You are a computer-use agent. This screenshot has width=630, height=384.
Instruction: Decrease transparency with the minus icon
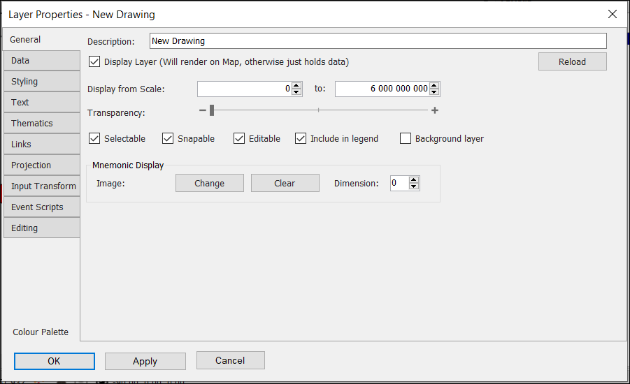[203, 110]
